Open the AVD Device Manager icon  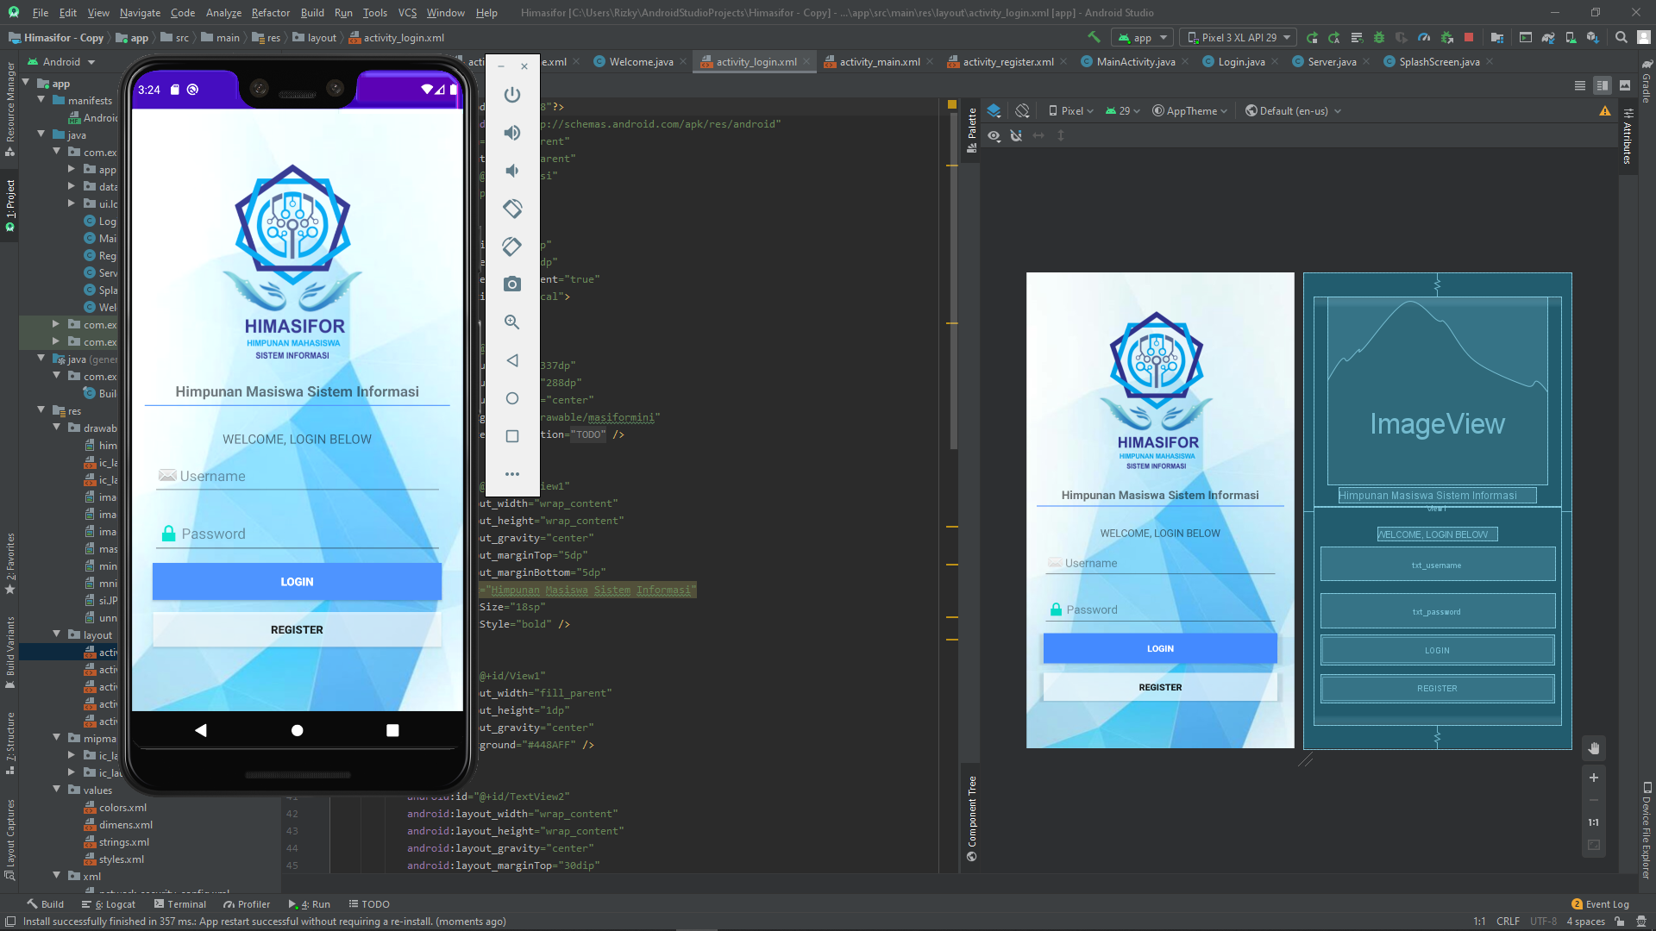coord(1569,37)
